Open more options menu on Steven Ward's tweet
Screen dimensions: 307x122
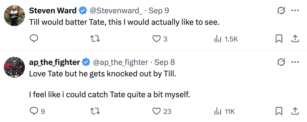tap(295, 11)
